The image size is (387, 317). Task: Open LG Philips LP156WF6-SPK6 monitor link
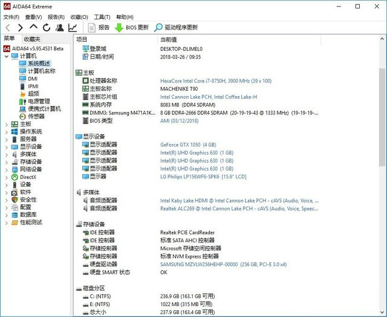tap(203, 177)
